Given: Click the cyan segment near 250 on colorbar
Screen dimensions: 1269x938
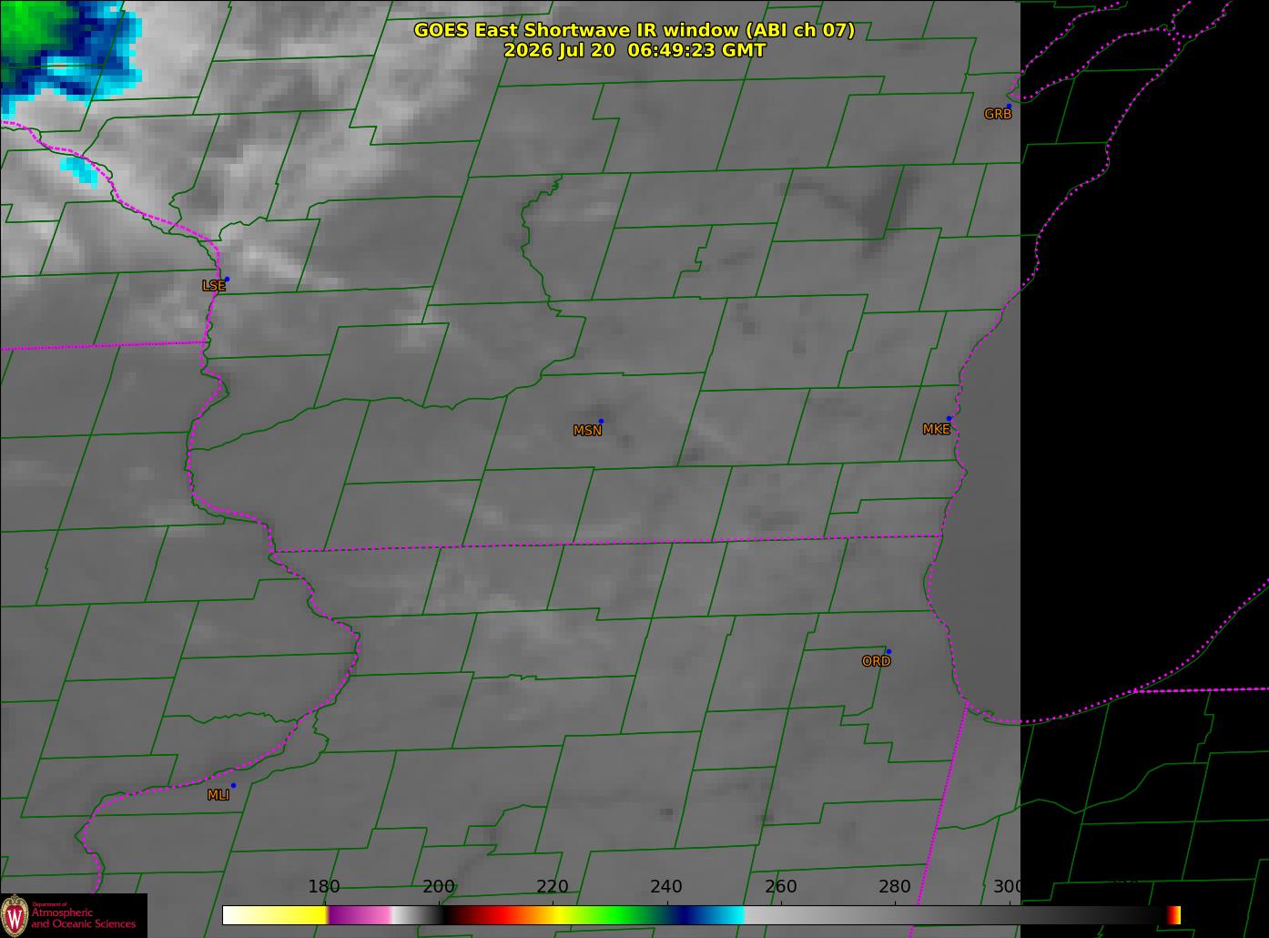Looking at the screenshot, I should pyautogui.click(x=726, y=914).
